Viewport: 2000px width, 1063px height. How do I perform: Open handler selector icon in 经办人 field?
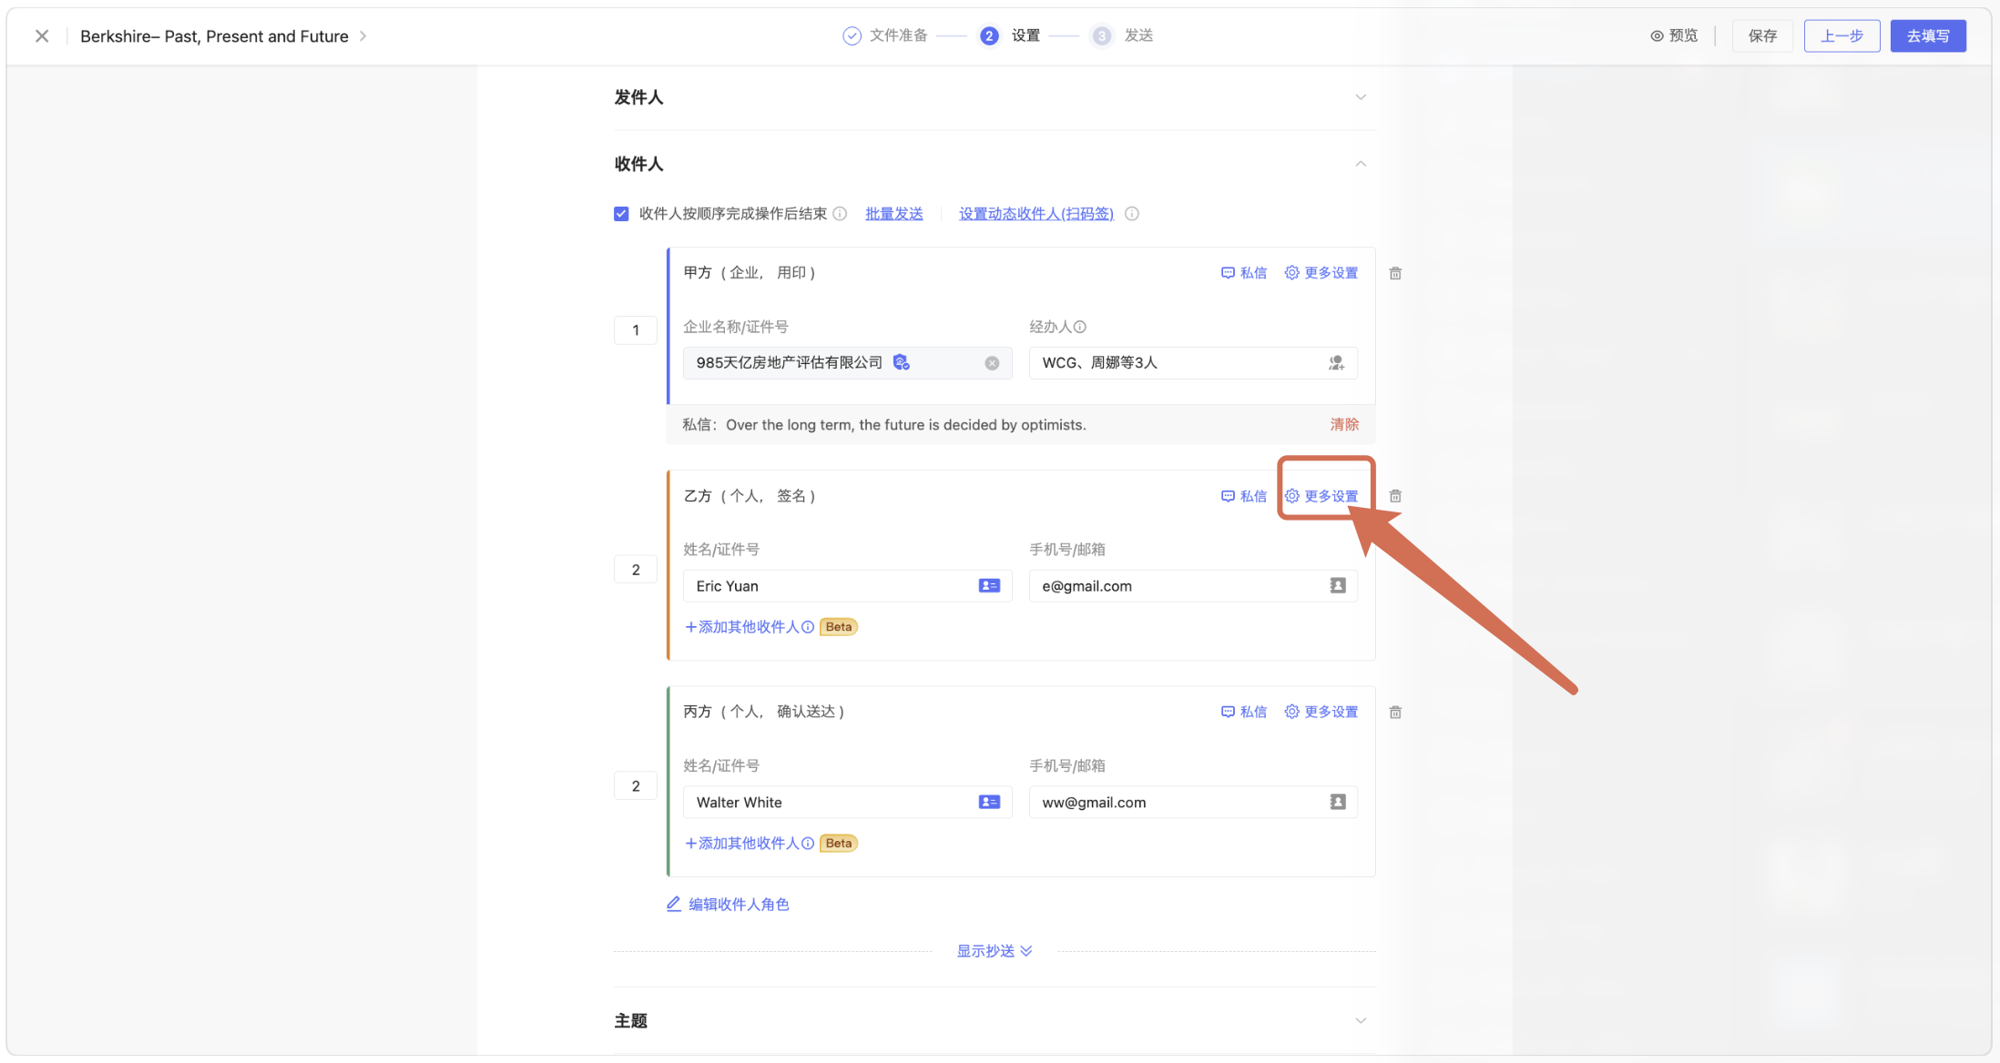click(1336, 363)
